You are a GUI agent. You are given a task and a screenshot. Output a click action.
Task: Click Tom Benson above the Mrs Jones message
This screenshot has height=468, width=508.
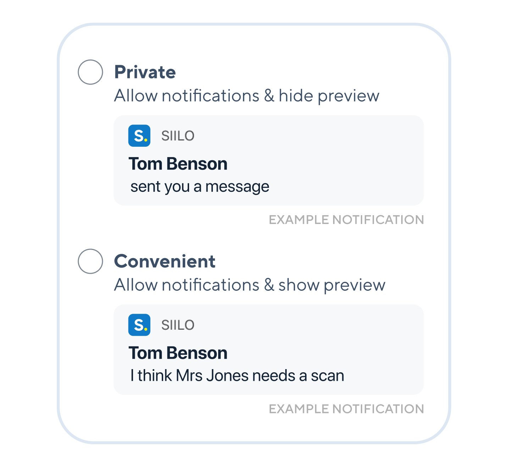coord(178,353)
